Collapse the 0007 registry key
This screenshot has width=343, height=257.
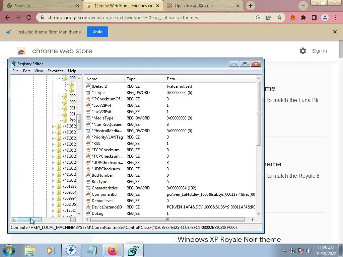[x=59, y=78]
